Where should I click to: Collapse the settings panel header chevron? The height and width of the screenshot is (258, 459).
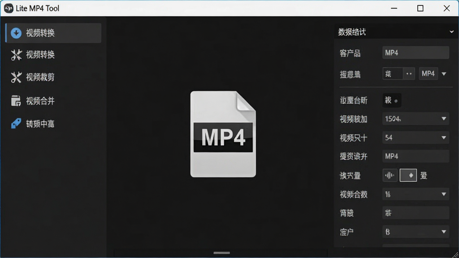click(x=451, y=32)
